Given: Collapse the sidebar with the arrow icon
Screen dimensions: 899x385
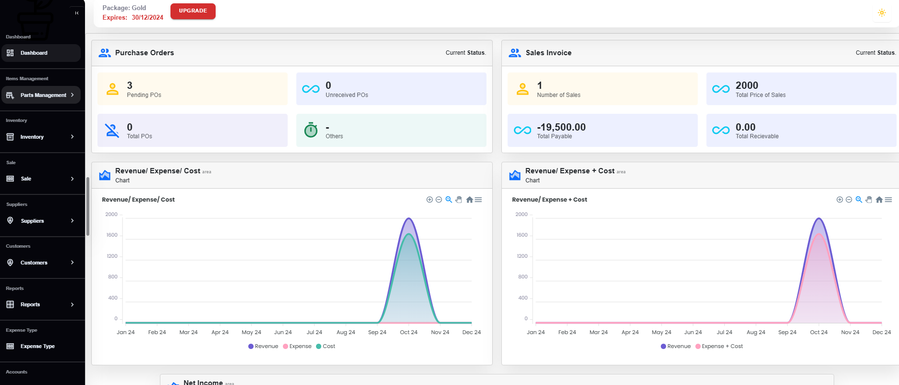Looking at the screenshot, I should (x=77, y=13).
